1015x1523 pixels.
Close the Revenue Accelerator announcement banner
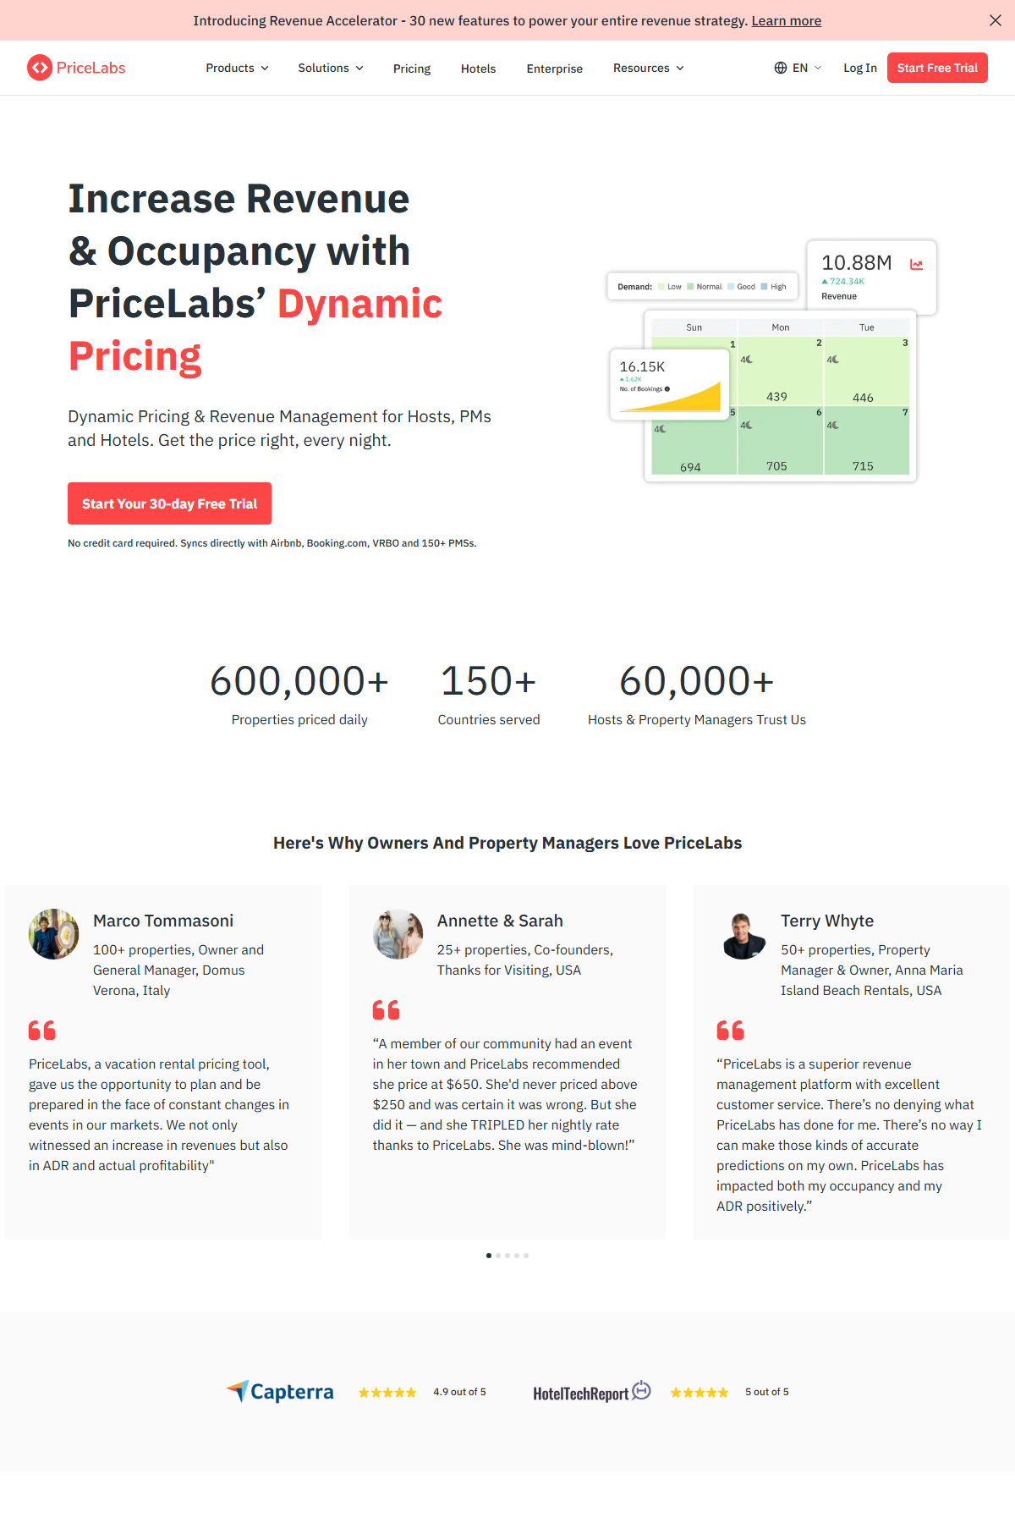point(996,20)
